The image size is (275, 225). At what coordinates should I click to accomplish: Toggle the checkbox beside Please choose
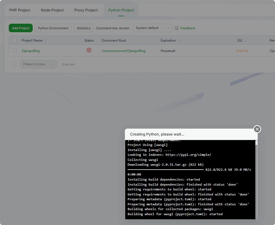(x=14, y=64)
